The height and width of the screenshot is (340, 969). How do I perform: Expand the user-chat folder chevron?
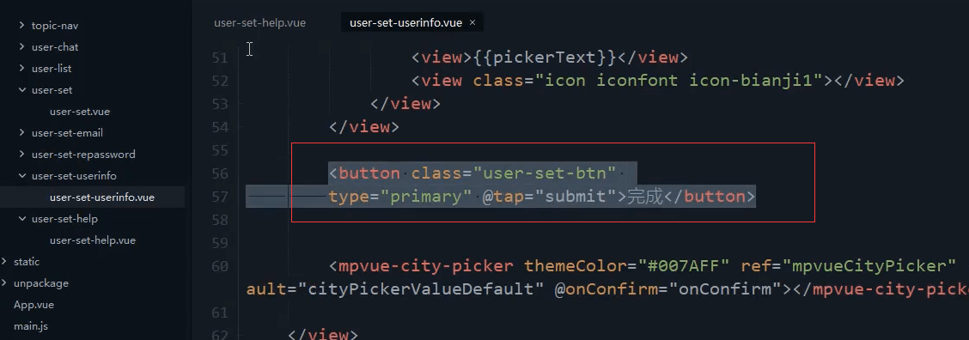point(22,47)
